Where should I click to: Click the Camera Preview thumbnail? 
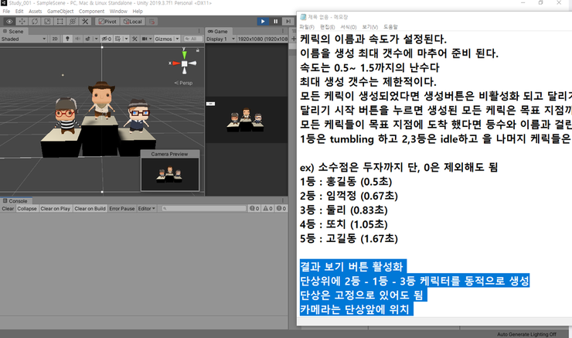[x=170, y=174]
